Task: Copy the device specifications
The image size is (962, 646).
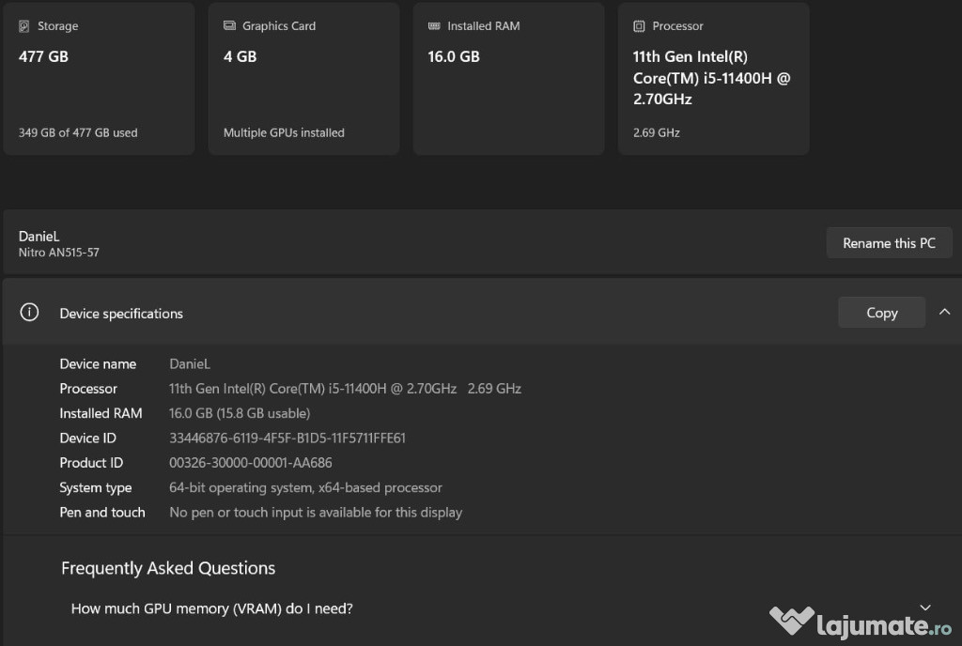Action: (x=881, y=313)
